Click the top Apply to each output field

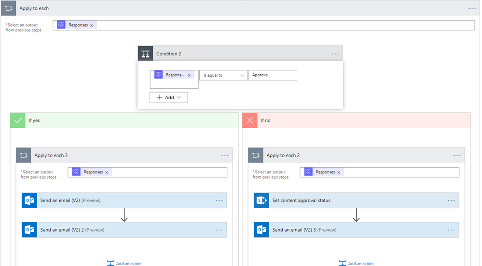[263, 25]
